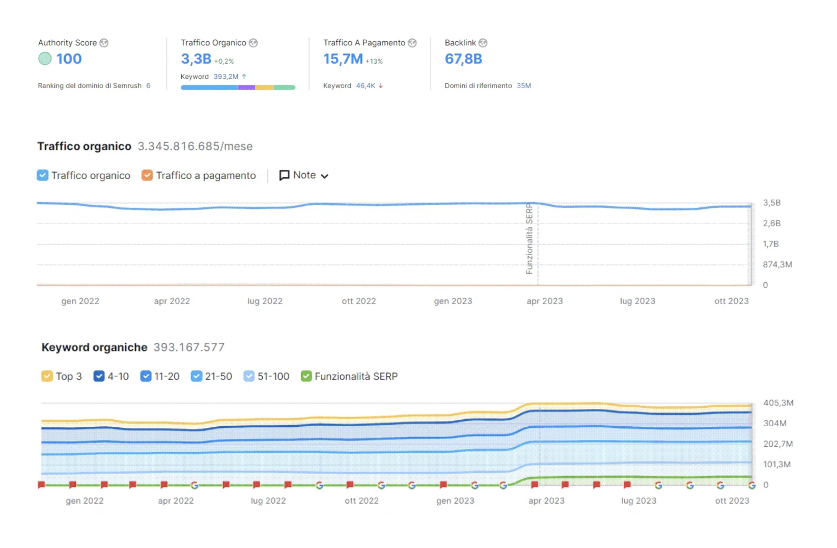Click the vertical Funzionalità SERP note on the traffic chart
This screenshot has width=837, height=548.
[529, 238]
